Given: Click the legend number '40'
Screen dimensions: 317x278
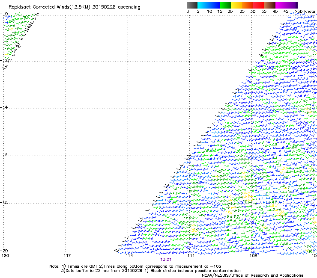Looking at the screenshot, I should point(275,12).
